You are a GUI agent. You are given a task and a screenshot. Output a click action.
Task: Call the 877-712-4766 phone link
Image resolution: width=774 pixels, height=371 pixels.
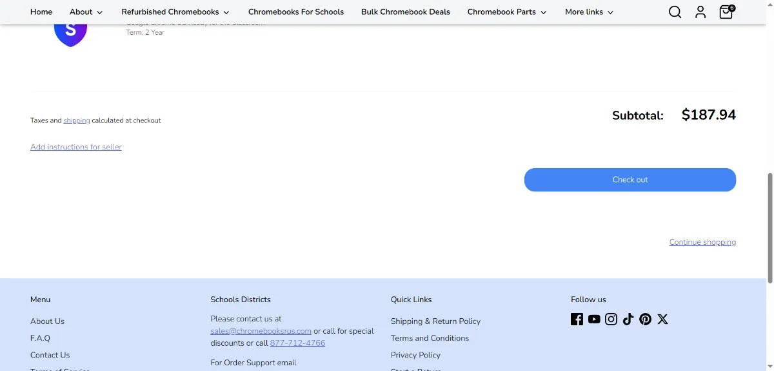pos(297,343)
